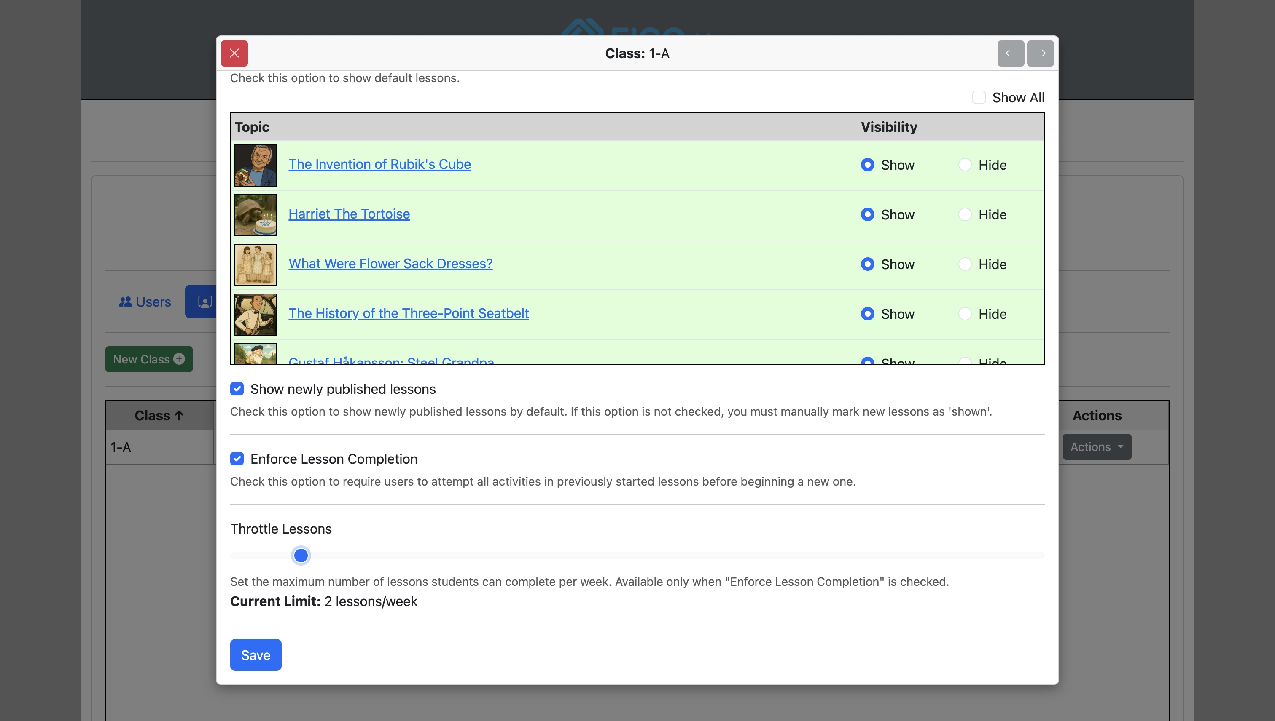Click the Rubik's Cube lesson thumbnail

tap(256, 166)
